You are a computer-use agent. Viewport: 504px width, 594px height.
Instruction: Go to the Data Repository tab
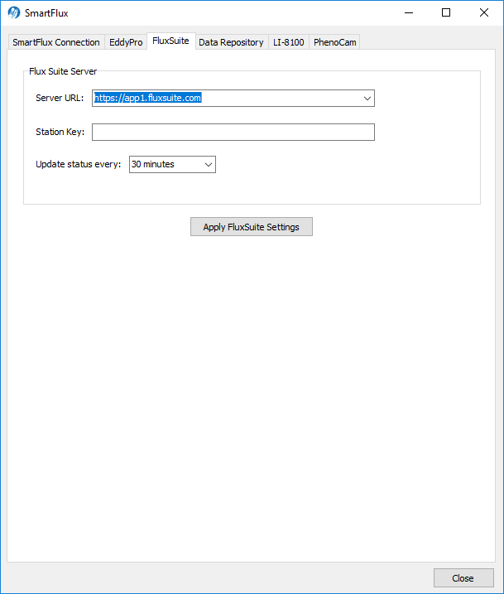coord(231,42)
